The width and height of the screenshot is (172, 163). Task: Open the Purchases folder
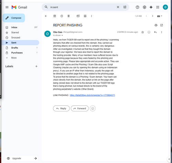click(21, 53)
